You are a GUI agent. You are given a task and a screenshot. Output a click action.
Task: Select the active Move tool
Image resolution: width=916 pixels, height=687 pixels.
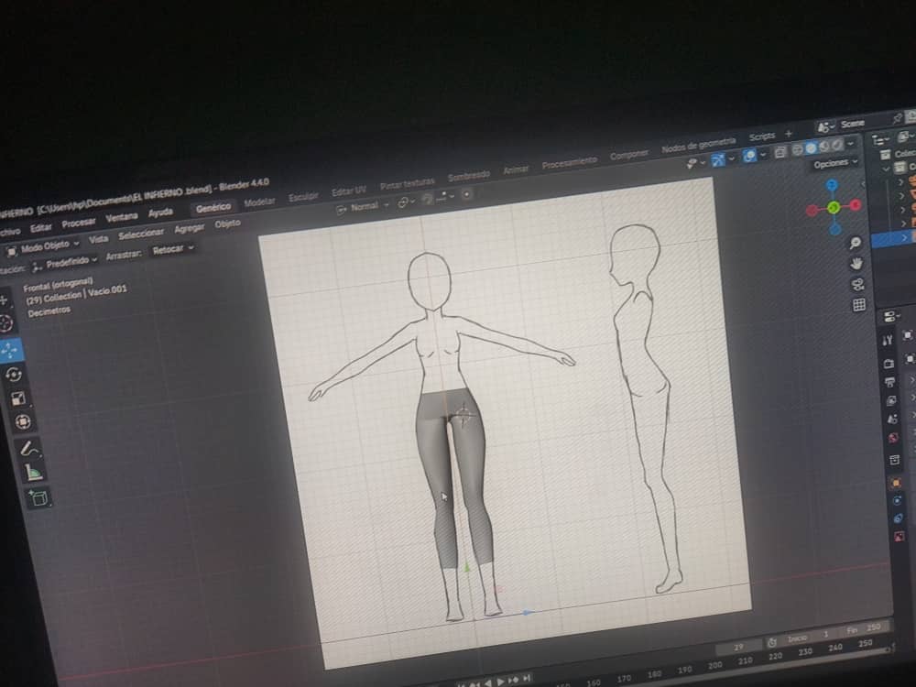pyautogui.click(x=10, y=350)
